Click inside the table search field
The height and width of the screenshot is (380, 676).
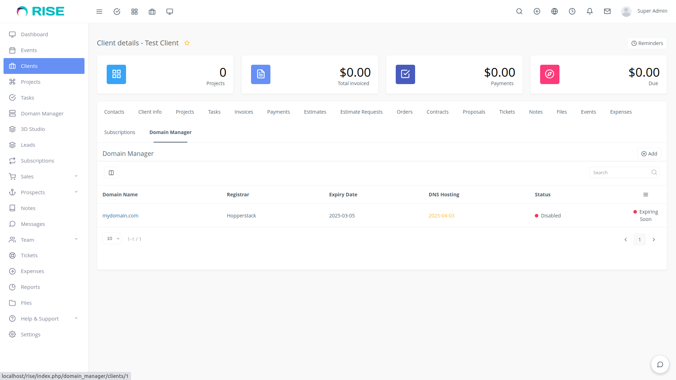620,172
